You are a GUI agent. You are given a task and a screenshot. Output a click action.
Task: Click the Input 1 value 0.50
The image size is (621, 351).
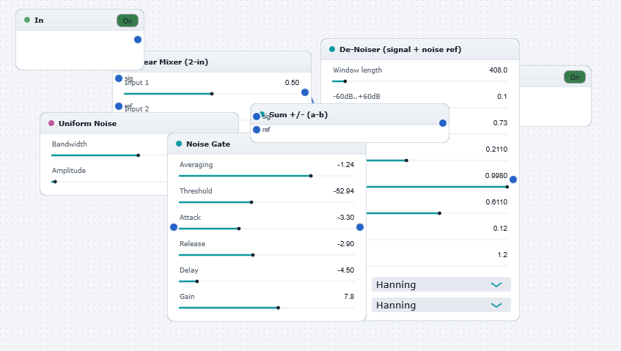click(x=292, y=83)
